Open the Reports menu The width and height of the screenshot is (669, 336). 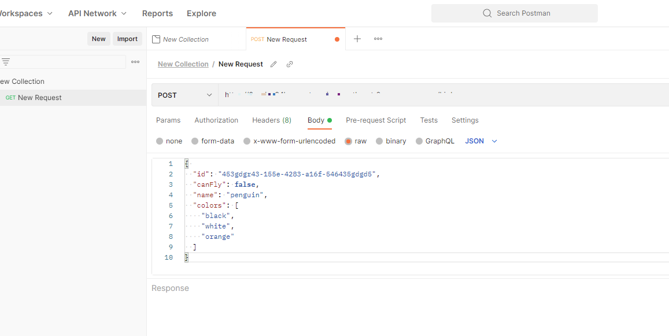click(x=157, y=13)
